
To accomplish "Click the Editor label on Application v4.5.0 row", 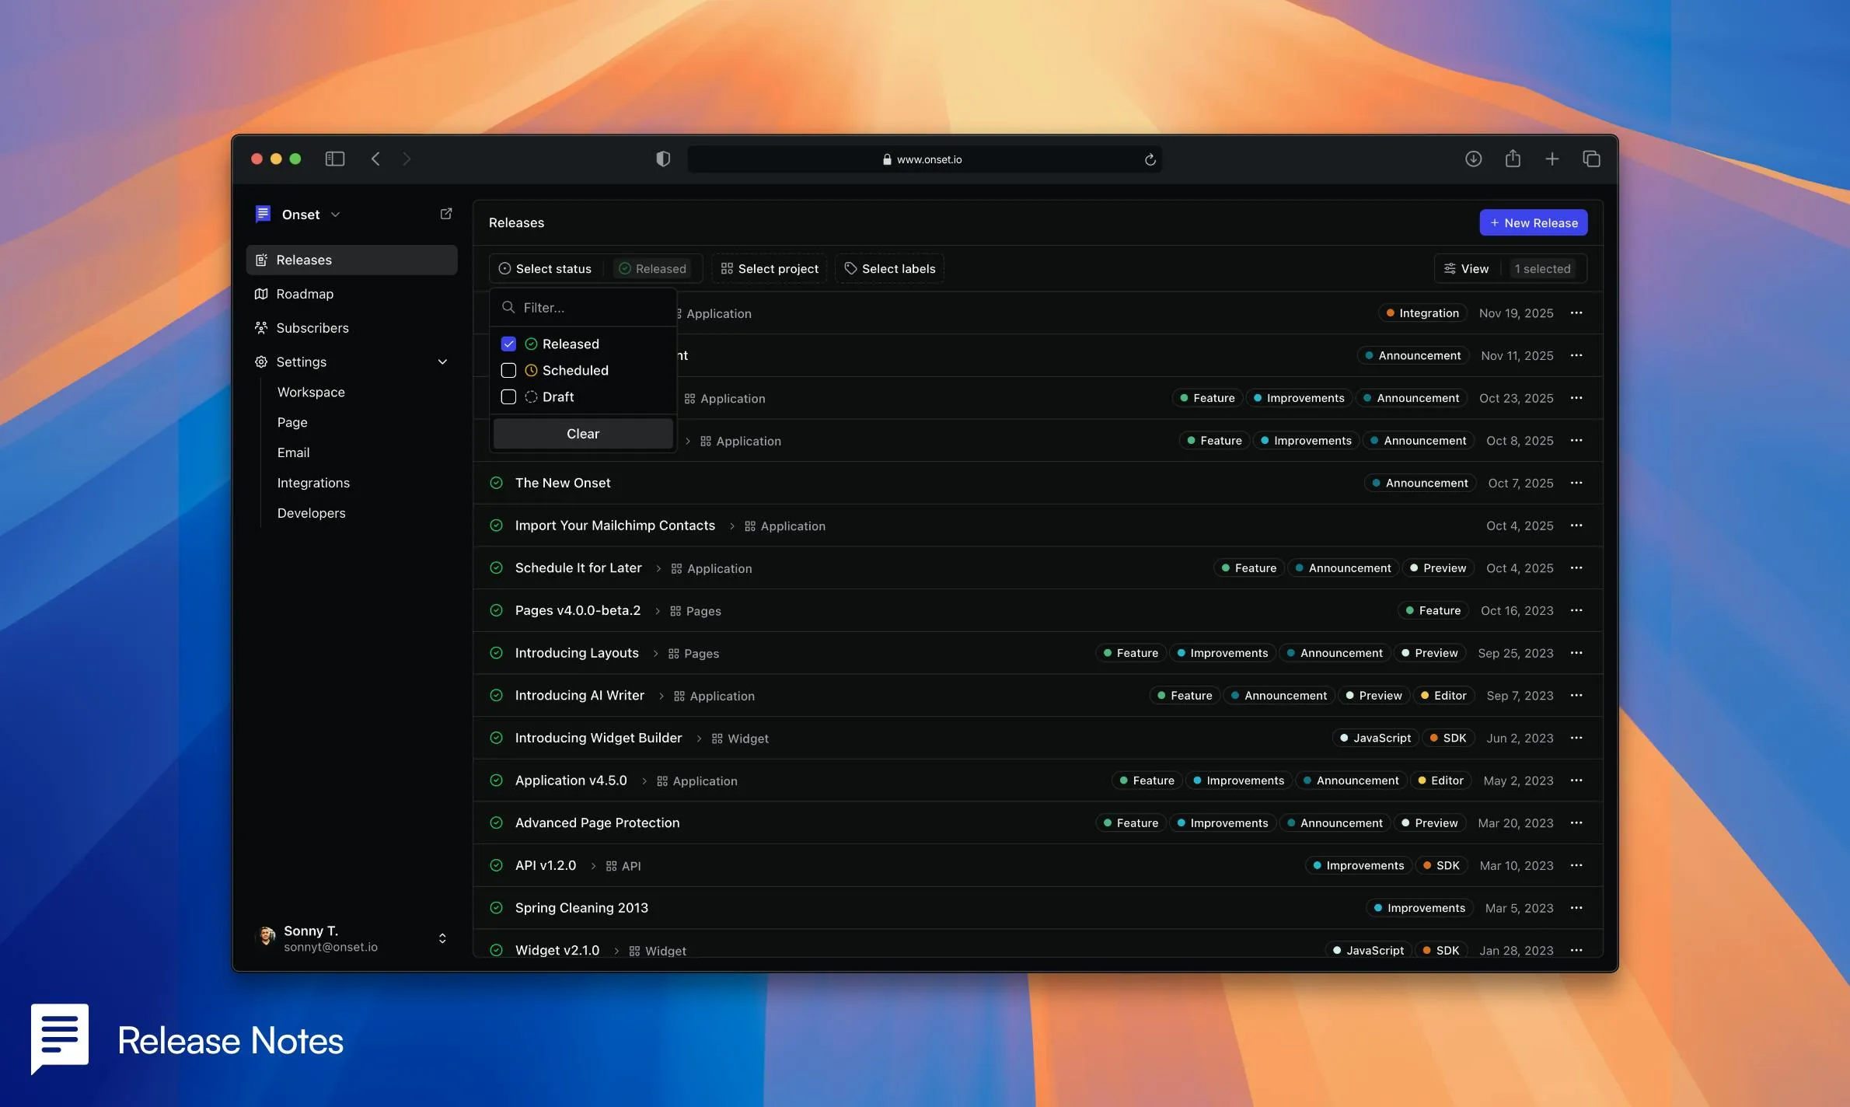I will click(x=1440, y=780).
